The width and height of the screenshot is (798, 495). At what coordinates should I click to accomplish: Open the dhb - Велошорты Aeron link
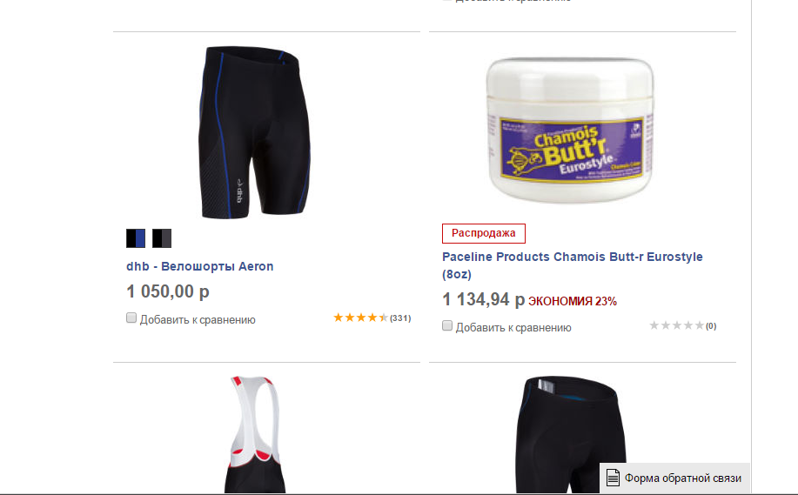pos(200,266)
